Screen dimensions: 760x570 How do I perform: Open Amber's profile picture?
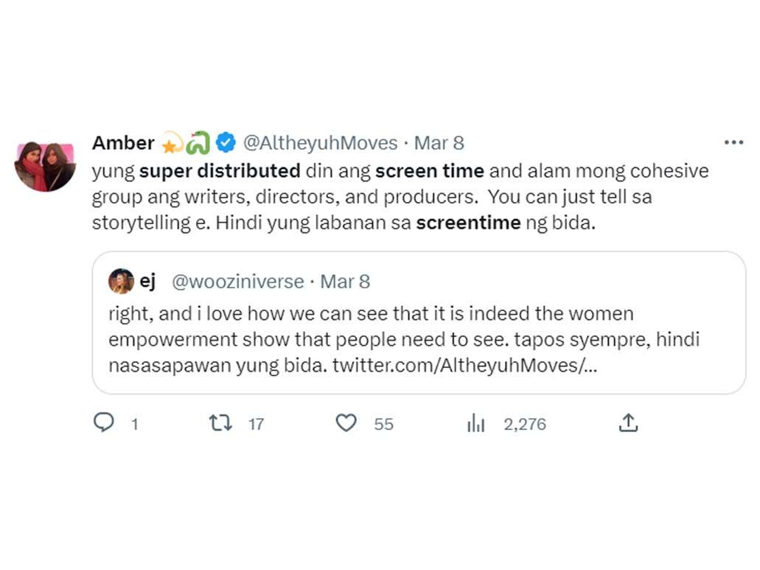[x=45, y=165]
